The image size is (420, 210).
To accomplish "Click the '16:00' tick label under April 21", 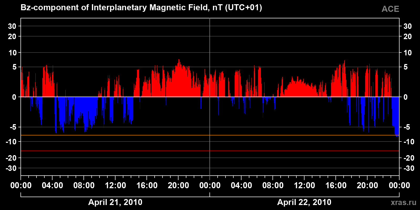I will tap(147, 186).
